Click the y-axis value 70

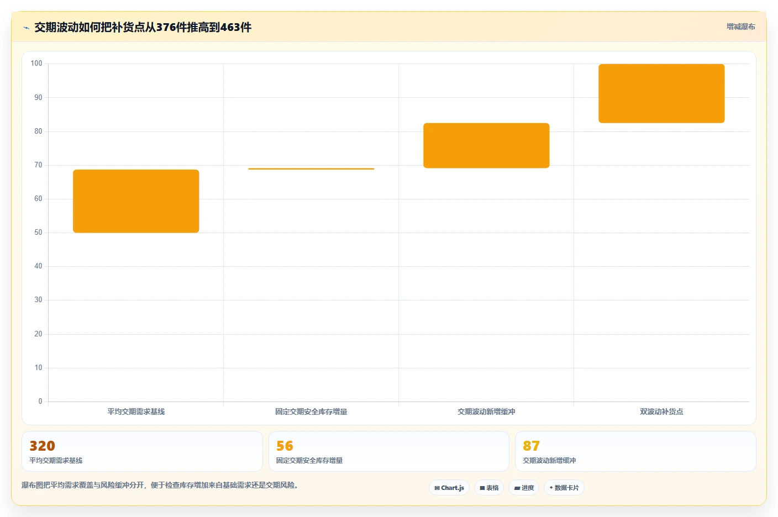[x=38, y=165]
